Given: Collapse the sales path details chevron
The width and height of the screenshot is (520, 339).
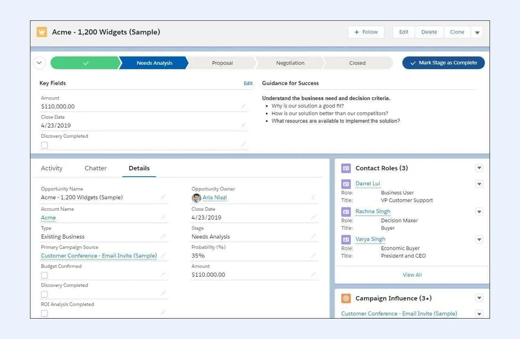Looking at the screenshot, I should pyautogui.click(x=39, y=63).
